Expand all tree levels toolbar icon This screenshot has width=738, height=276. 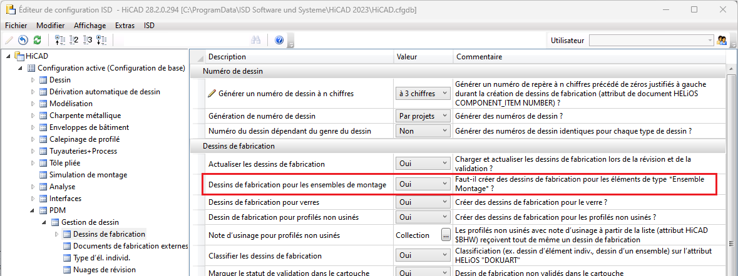[101, 40]
